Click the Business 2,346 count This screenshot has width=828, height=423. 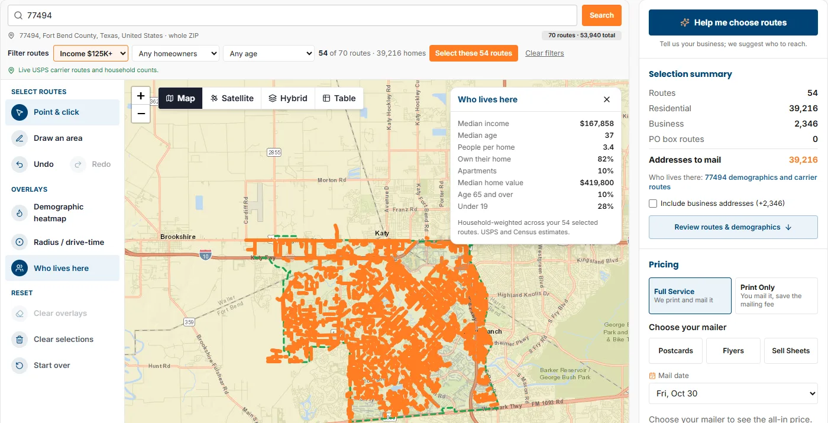806,124
